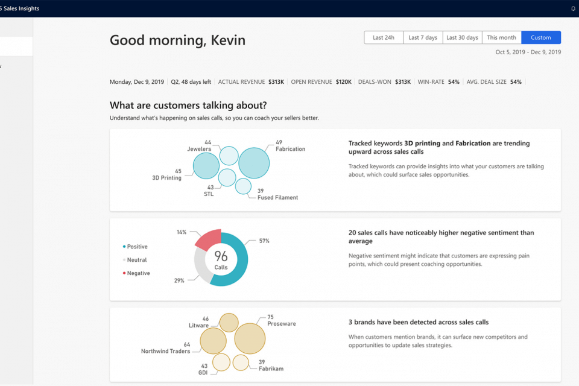Choose the Last 30 days filter
Screen dimensions: 579x386
tap(462, 37)
